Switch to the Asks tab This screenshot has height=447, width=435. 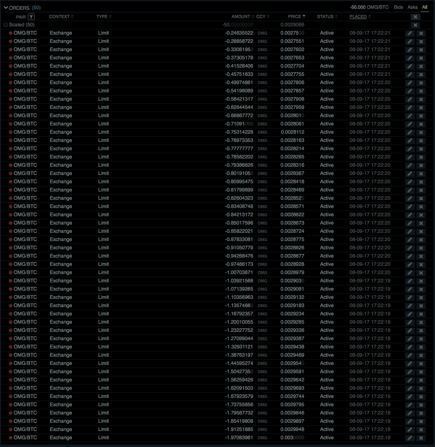pyautogui.click(x=412, y=7)
